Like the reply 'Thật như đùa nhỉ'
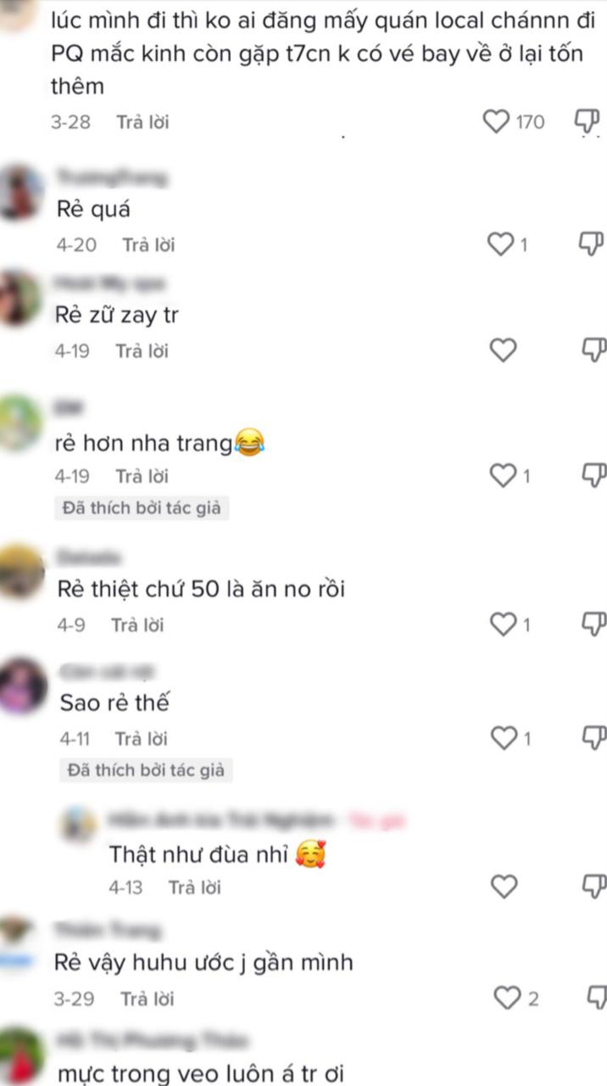This screenshot has width=607, height=1086. tap(503, 887)
